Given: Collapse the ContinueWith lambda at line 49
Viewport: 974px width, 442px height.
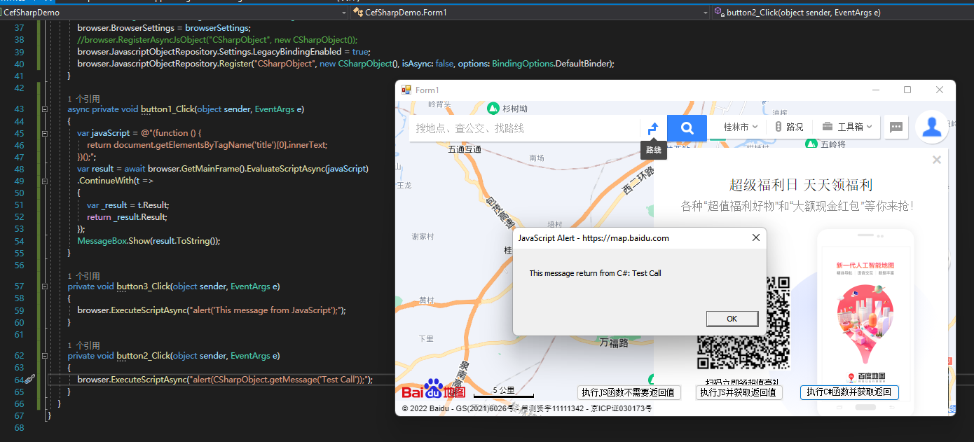Looking at the screenshot, I should (44, 181).
